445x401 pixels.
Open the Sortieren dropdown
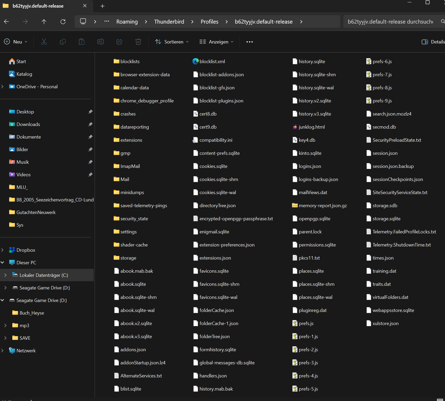[x=172, y=42]
